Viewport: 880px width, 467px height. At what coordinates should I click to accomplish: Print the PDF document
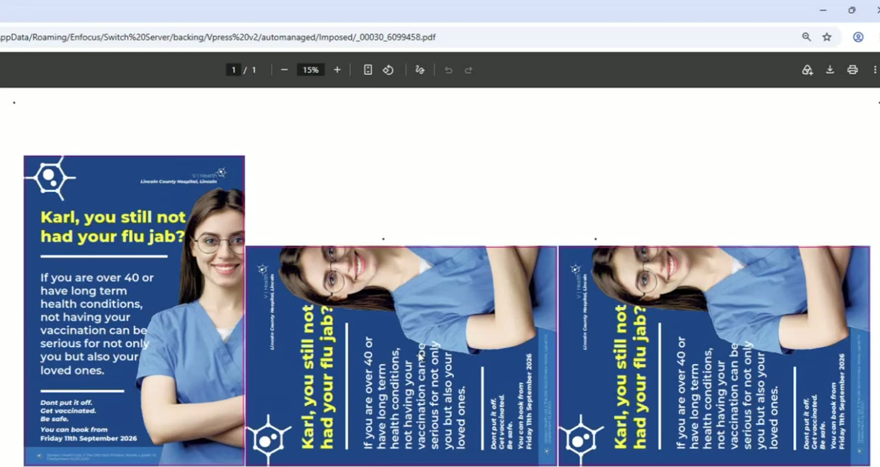pos(853,70)
